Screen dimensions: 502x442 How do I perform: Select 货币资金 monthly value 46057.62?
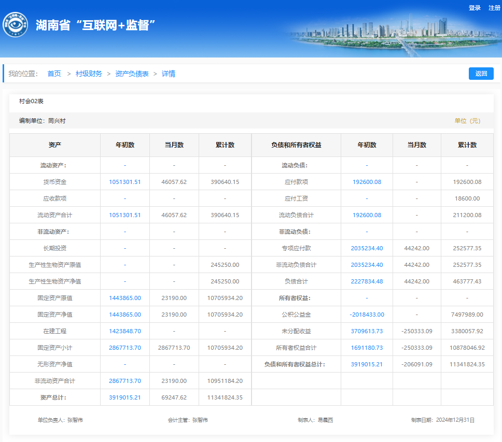(x=174, y=182)
